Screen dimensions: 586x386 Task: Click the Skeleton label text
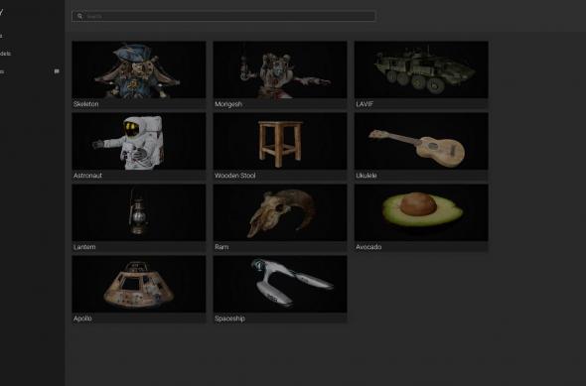(x=86, y=104)
